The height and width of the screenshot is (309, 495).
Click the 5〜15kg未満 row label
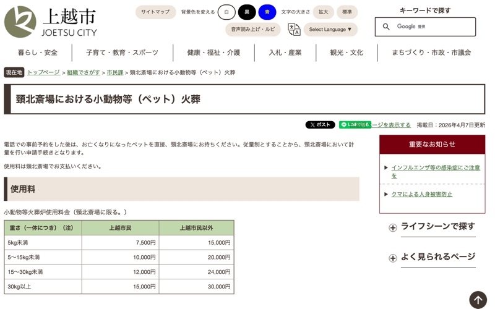tap(24, 257)
